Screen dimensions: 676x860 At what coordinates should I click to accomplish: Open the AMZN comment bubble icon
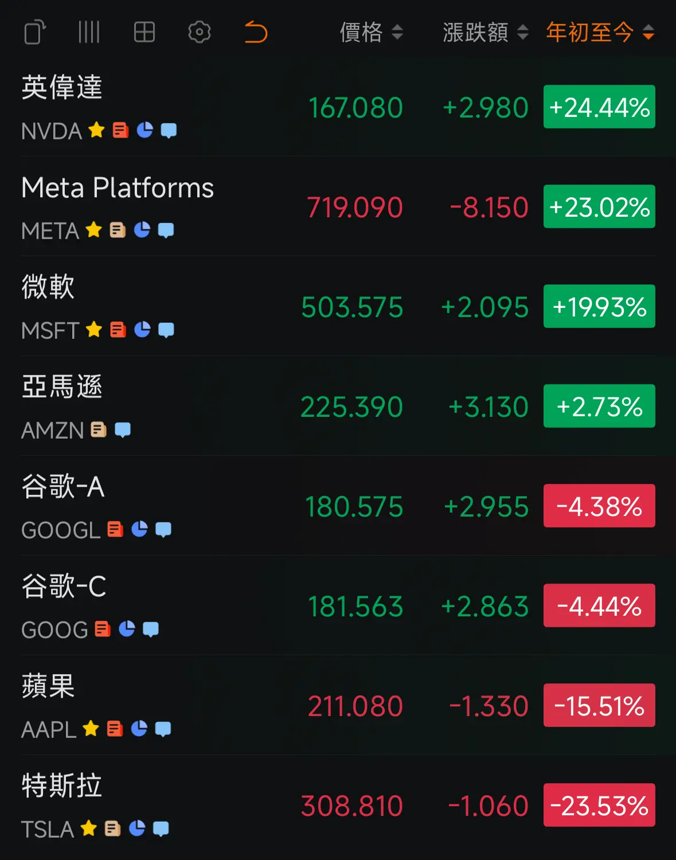(x=123, y=429)
